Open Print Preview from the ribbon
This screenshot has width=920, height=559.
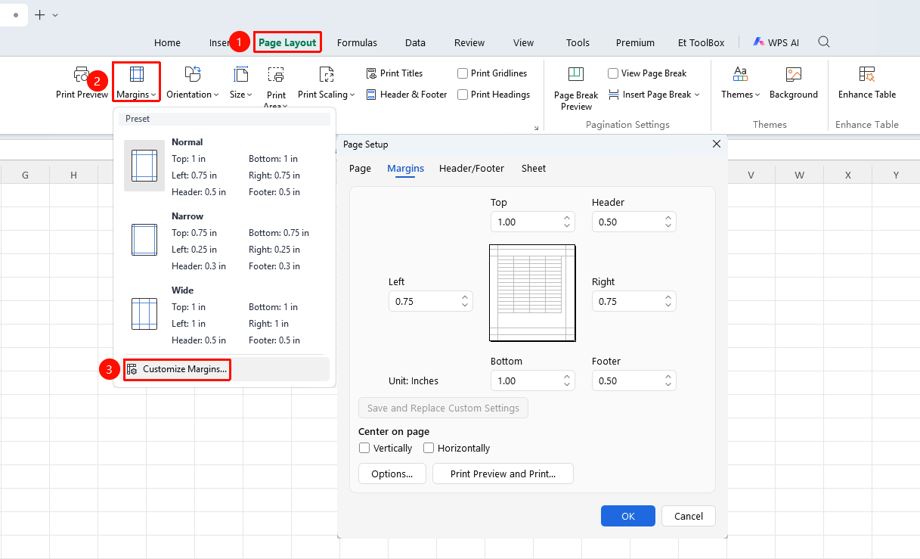[82, 82]
